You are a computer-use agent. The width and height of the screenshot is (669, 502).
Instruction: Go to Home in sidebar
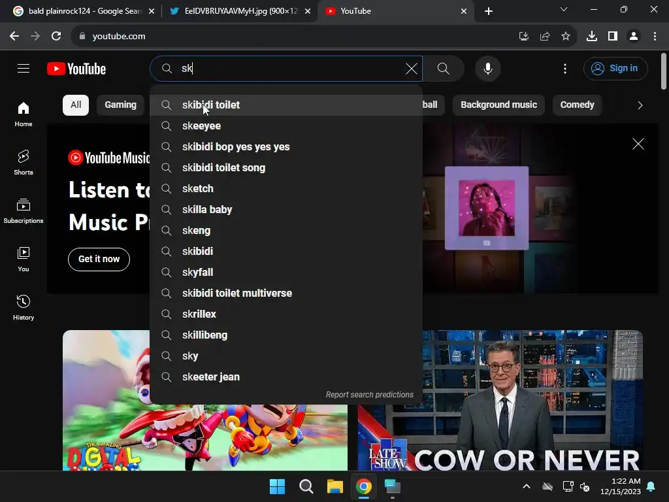click(x=24, y=114)
